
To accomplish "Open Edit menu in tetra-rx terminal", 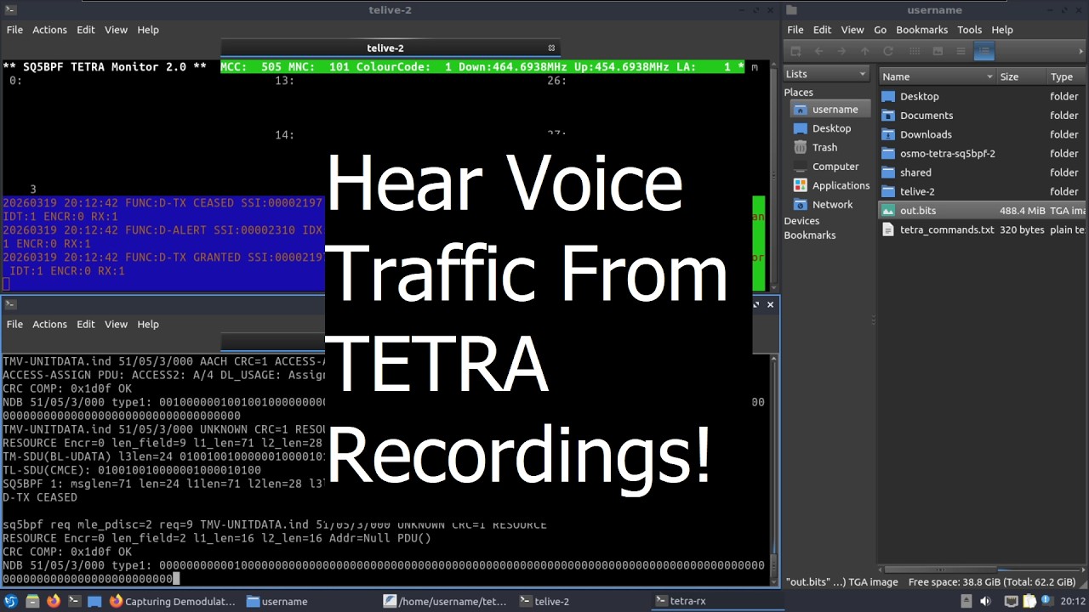I will point(86,325).
